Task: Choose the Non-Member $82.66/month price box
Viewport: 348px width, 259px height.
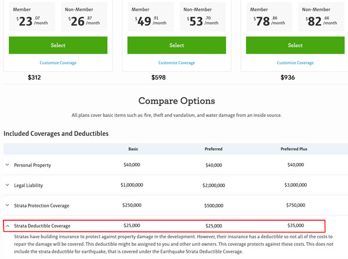Action: point(321,16)
